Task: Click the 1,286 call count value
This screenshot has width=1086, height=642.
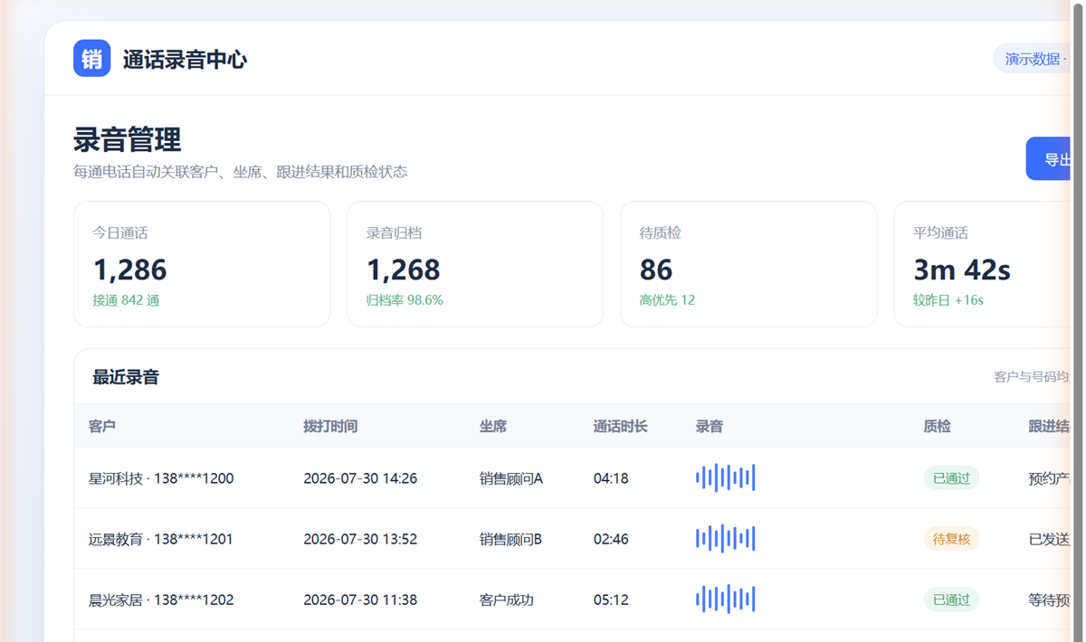Action: click(130, 269)
